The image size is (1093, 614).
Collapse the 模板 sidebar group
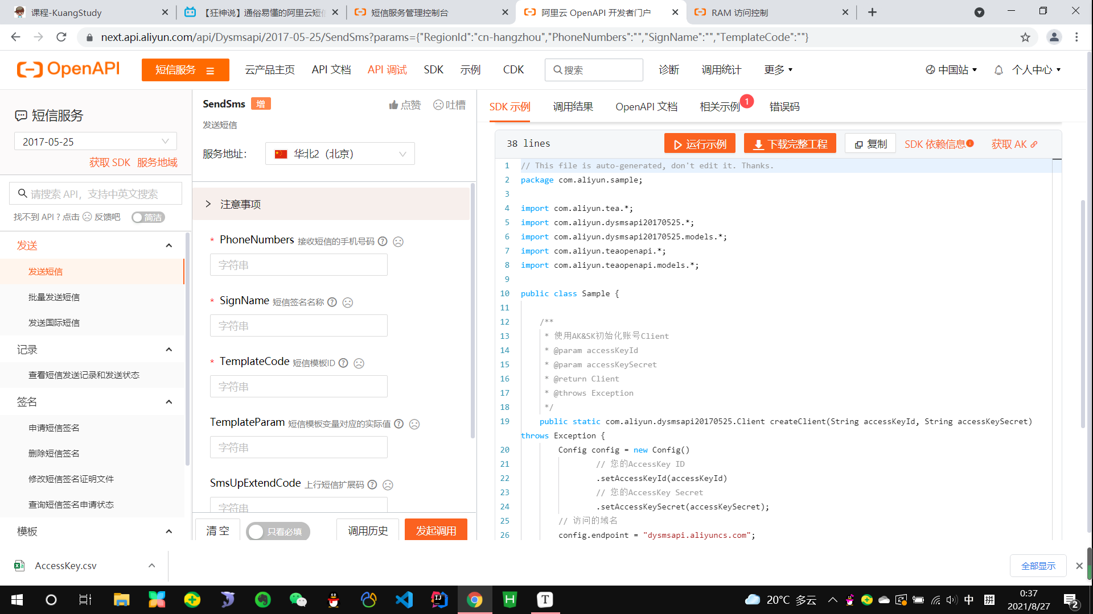(x=169, y=532)
